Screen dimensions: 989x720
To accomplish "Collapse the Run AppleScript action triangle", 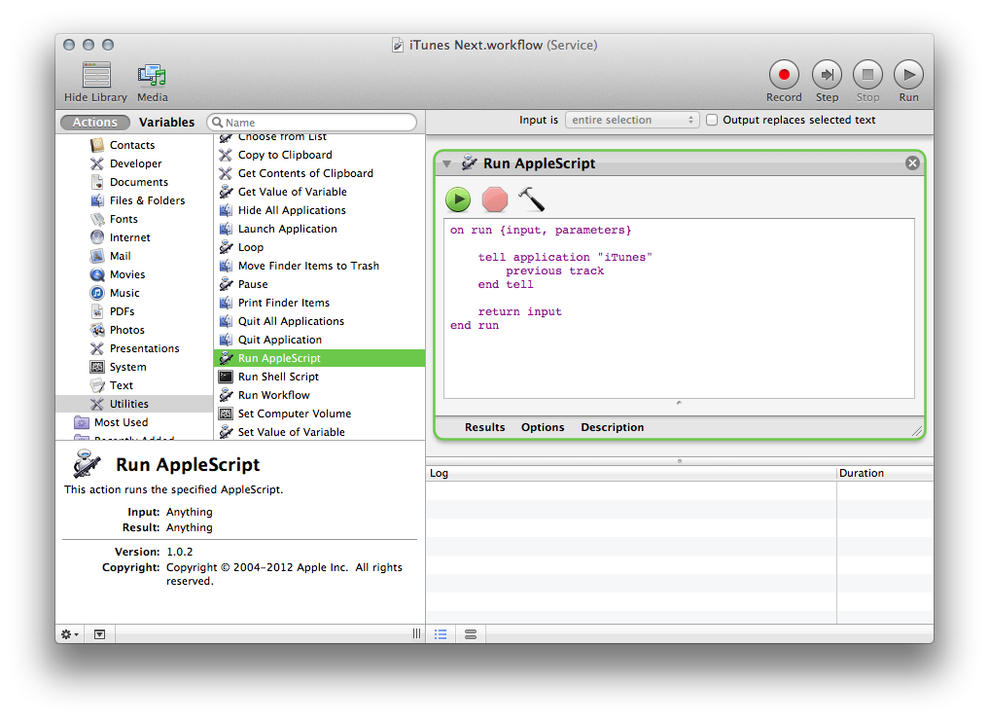I will 447,164.
